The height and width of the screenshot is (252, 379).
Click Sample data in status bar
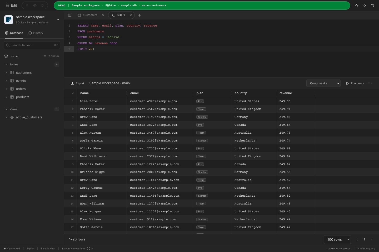[x=48, y=249]
